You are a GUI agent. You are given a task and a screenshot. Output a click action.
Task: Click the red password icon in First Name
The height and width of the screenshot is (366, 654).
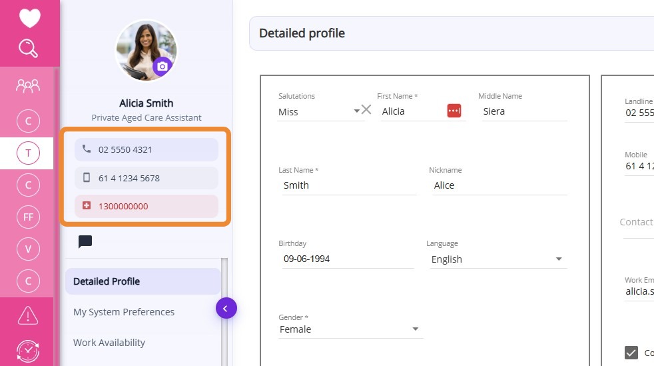pos(454,111)
